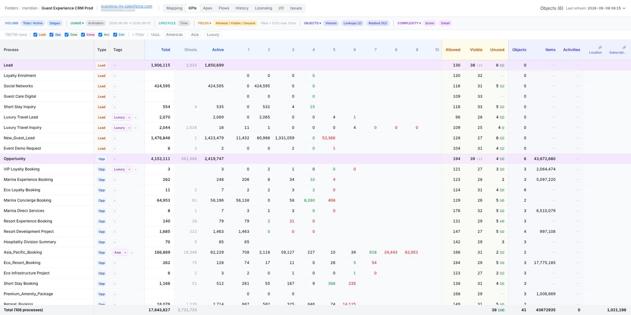
Task: Uncheck the Camp type filter checkbox
Action: coord(83,35)
